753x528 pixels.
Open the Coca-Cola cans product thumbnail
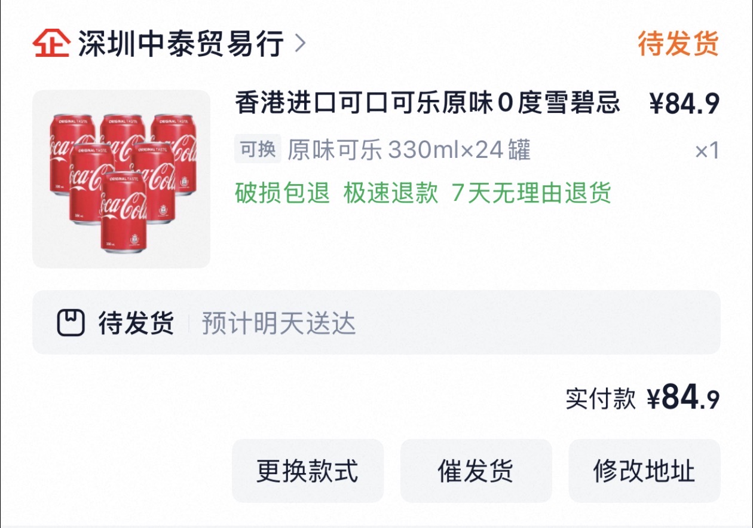[x=121, y=179]
